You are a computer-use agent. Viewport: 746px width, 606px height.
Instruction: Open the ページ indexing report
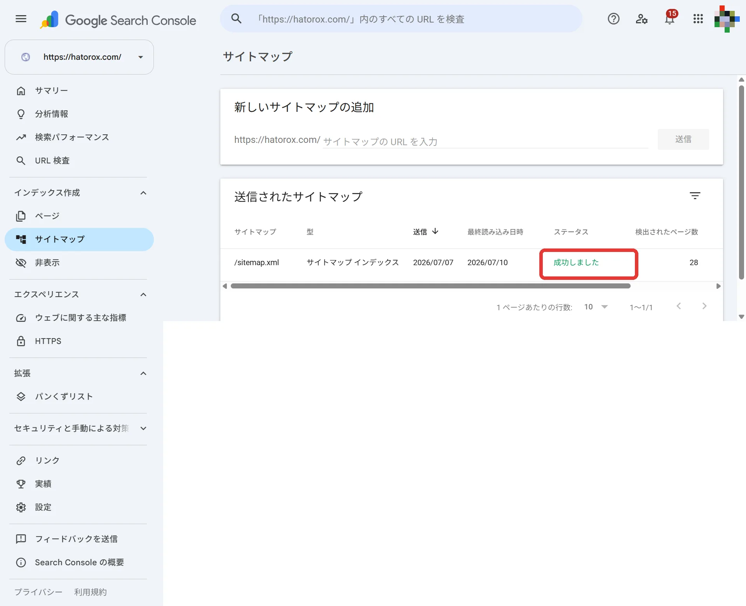pyautogui.click(x=79, y=216)
